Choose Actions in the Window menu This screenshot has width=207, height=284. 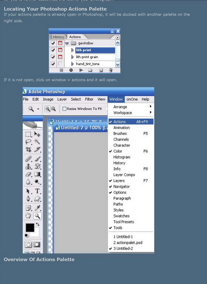click(120, 122)
